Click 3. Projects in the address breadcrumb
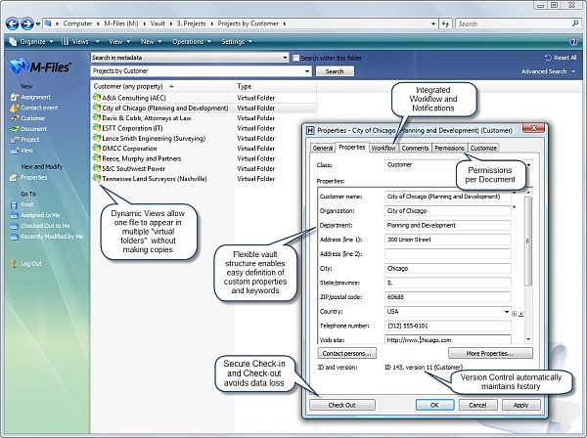This screenshot has width=587, height=438. coord(192,23)
